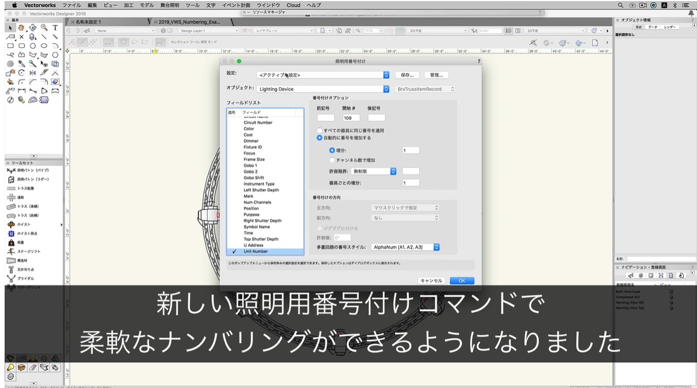Click the キャンセル button
Screen dimensions: 697x388
pyautogui.click(x=431, y=281)
